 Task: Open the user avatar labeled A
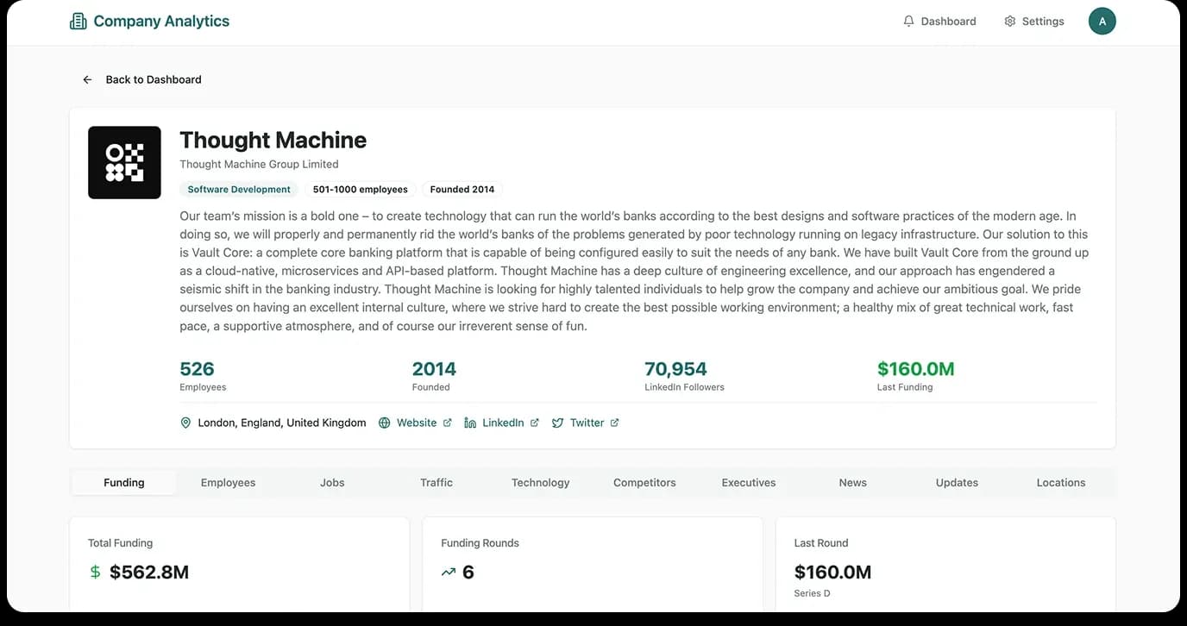click(1102, 22)
